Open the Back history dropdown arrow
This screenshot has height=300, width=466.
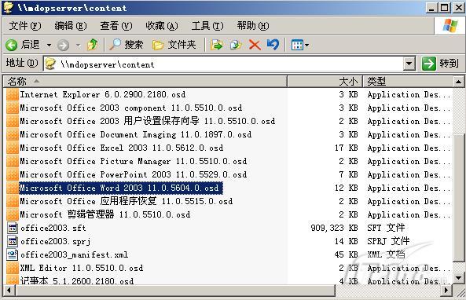point(49,46)
